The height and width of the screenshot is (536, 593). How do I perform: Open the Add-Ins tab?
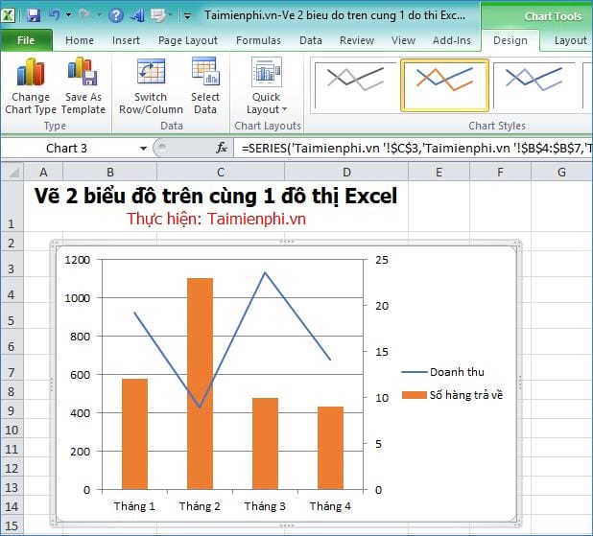(452, 40)
